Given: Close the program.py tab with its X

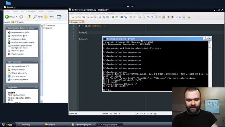Looking at the screenshot, I should [x=83, y=22].
